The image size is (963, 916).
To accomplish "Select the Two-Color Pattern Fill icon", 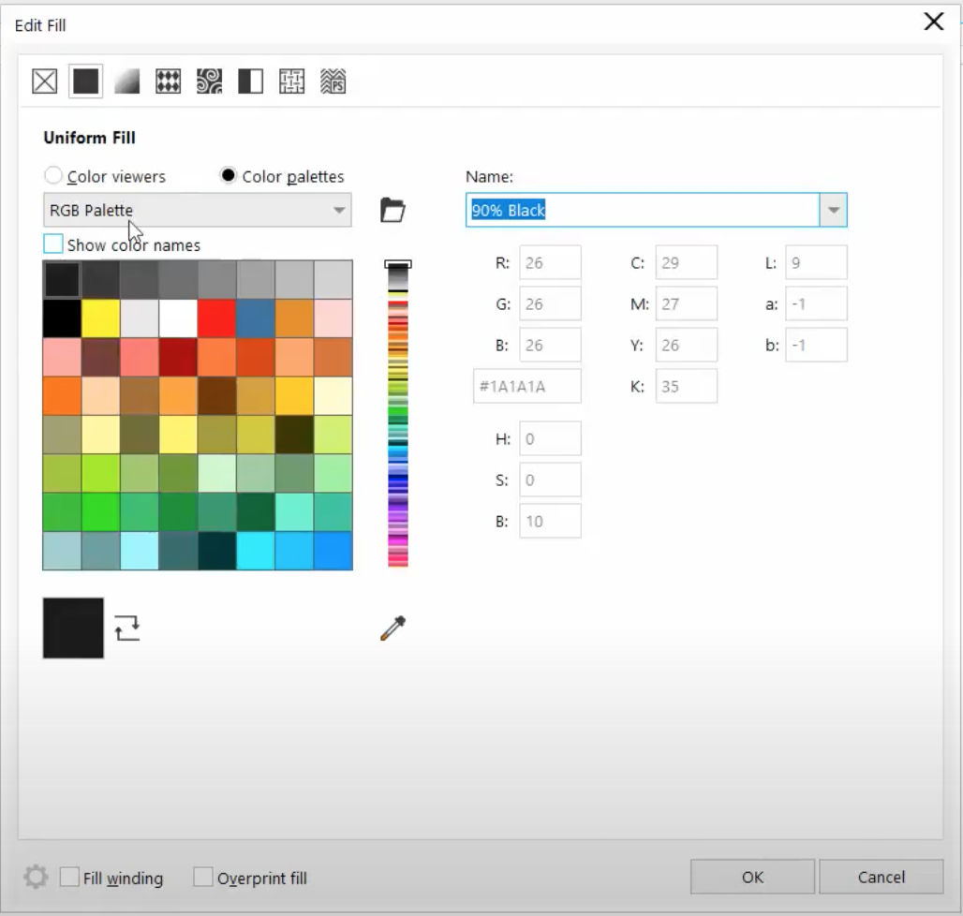I will pos(250,81).
